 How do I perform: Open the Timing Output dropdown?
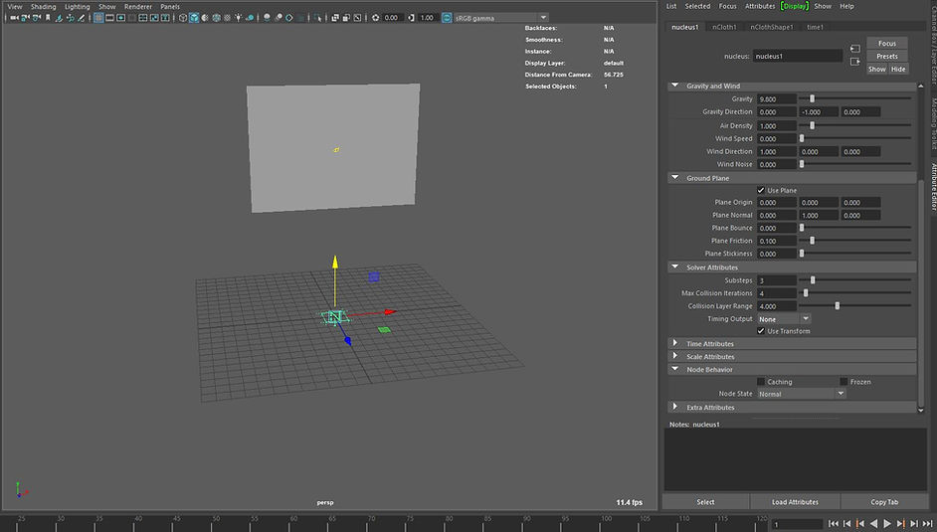(784, 319)
